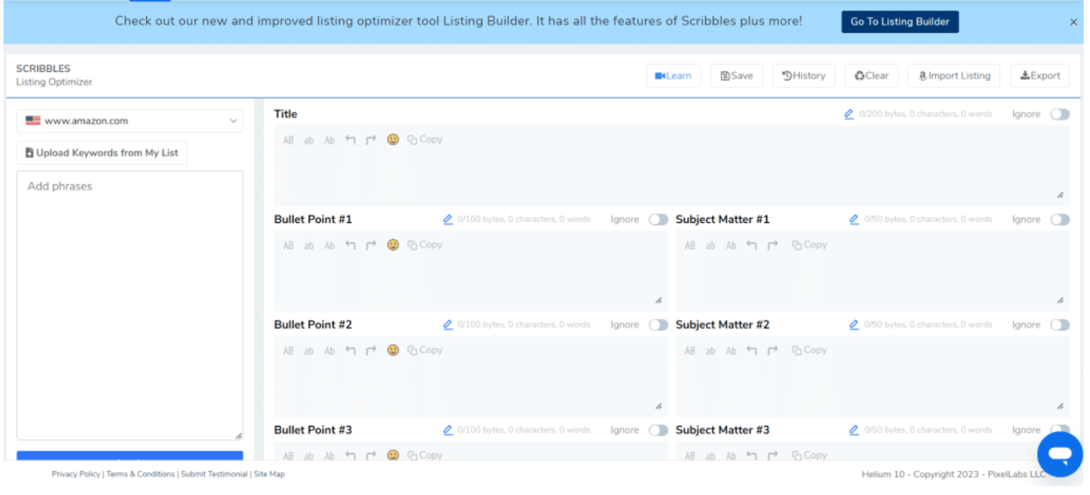Click uppercase AB icon in Subject Matter #2
Screen dimensions: 1090x495
click(690, 350)
